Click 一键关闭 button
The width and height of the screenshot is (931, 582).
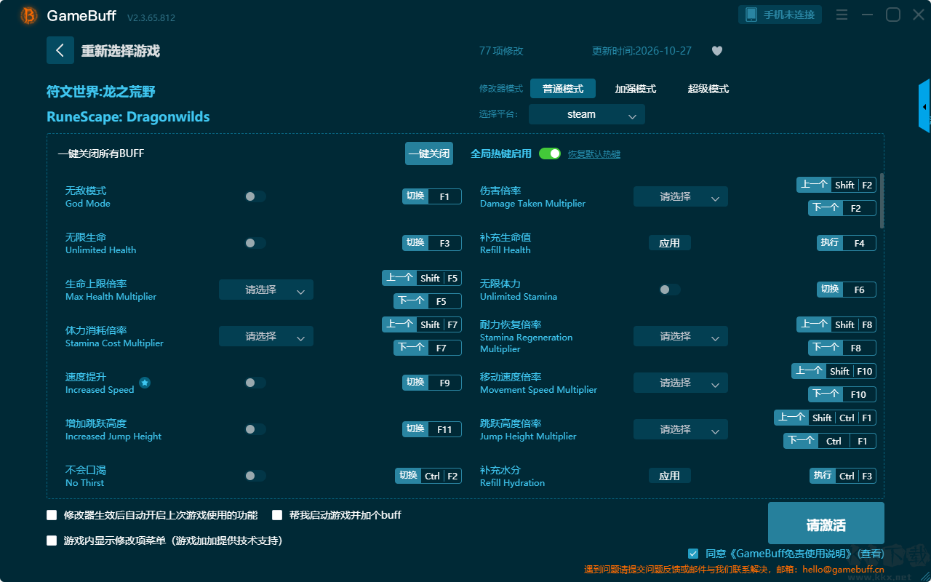pyautogui.click(x=429, y=154)
